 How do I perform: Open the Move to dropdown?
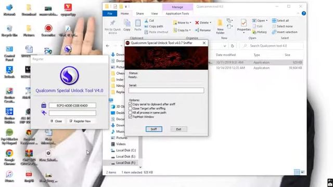click(x=182, y=23)
